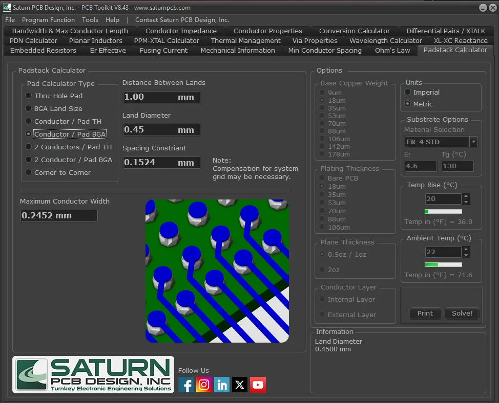Open the File menu
This screenshot has width=499, height=403.
pyautogui.click(x=10, y=19)
